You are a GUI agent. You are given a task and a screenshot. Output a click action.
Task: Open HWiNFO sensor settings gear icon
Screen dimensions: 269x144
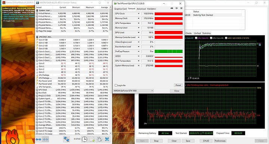[99, 139]
